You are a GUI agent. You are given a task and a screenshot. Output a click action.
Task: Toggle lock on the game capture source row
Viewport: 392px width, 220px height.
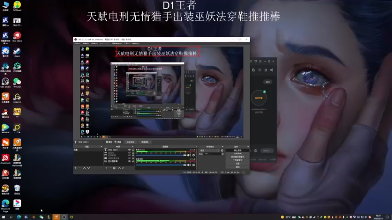pyautogui.click(x=133, y=153)
